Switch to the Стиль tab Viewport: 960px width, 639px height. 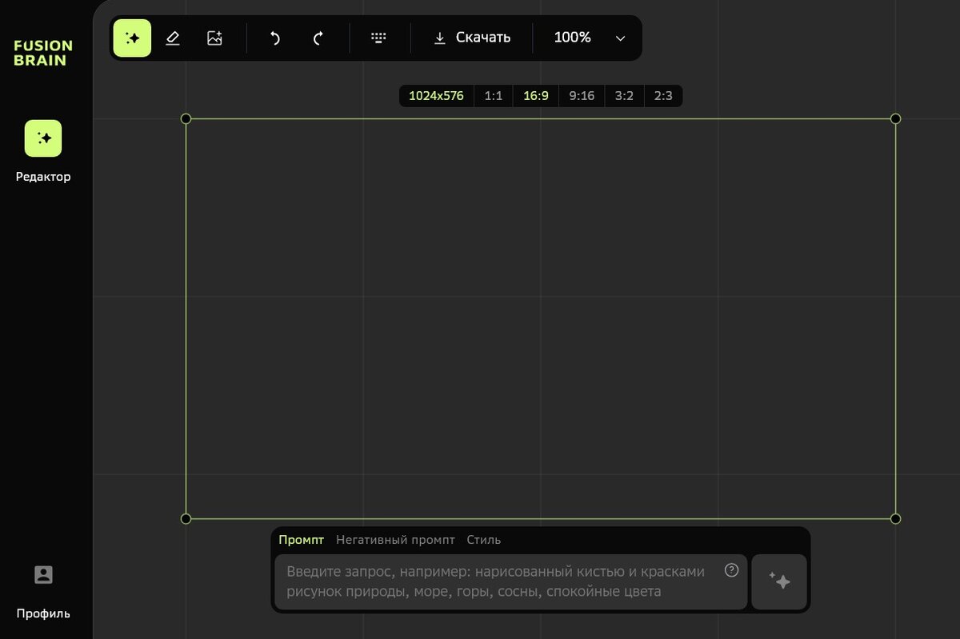pos(484,540)
